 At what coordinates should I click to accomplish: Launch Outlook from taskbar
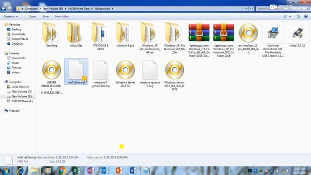(105, 171)
